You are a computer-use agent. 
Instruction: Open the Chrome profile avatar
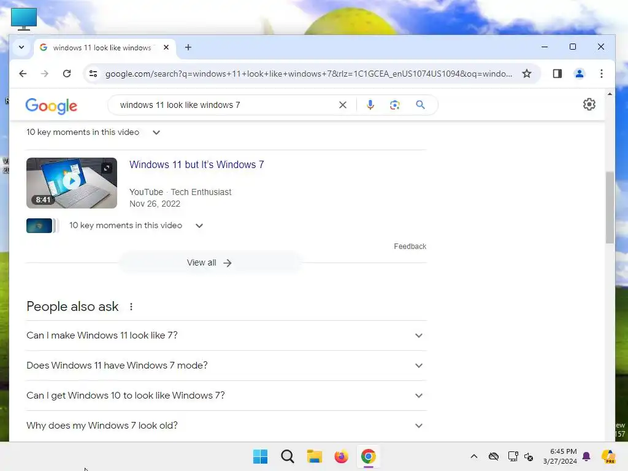(579, 74)
